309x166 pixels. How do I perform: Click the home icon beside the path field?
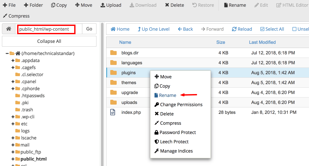[x=9, y=29]
